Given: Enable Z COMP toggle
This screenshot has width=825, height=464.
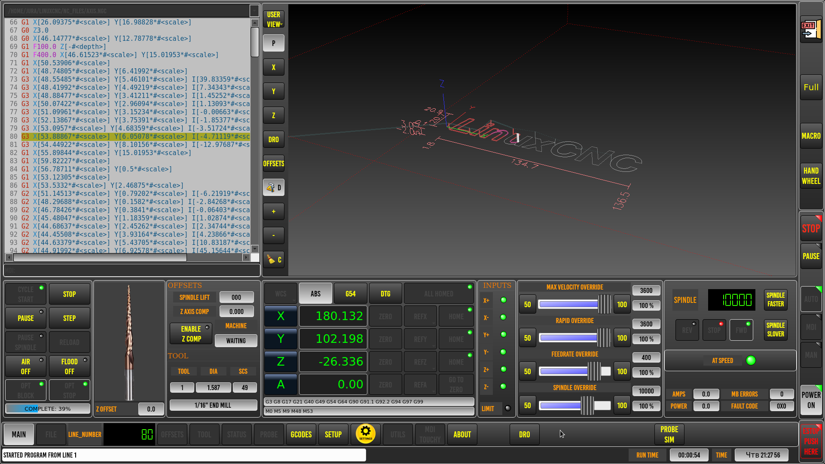Looking at the screenshot, I should [191, 334].
